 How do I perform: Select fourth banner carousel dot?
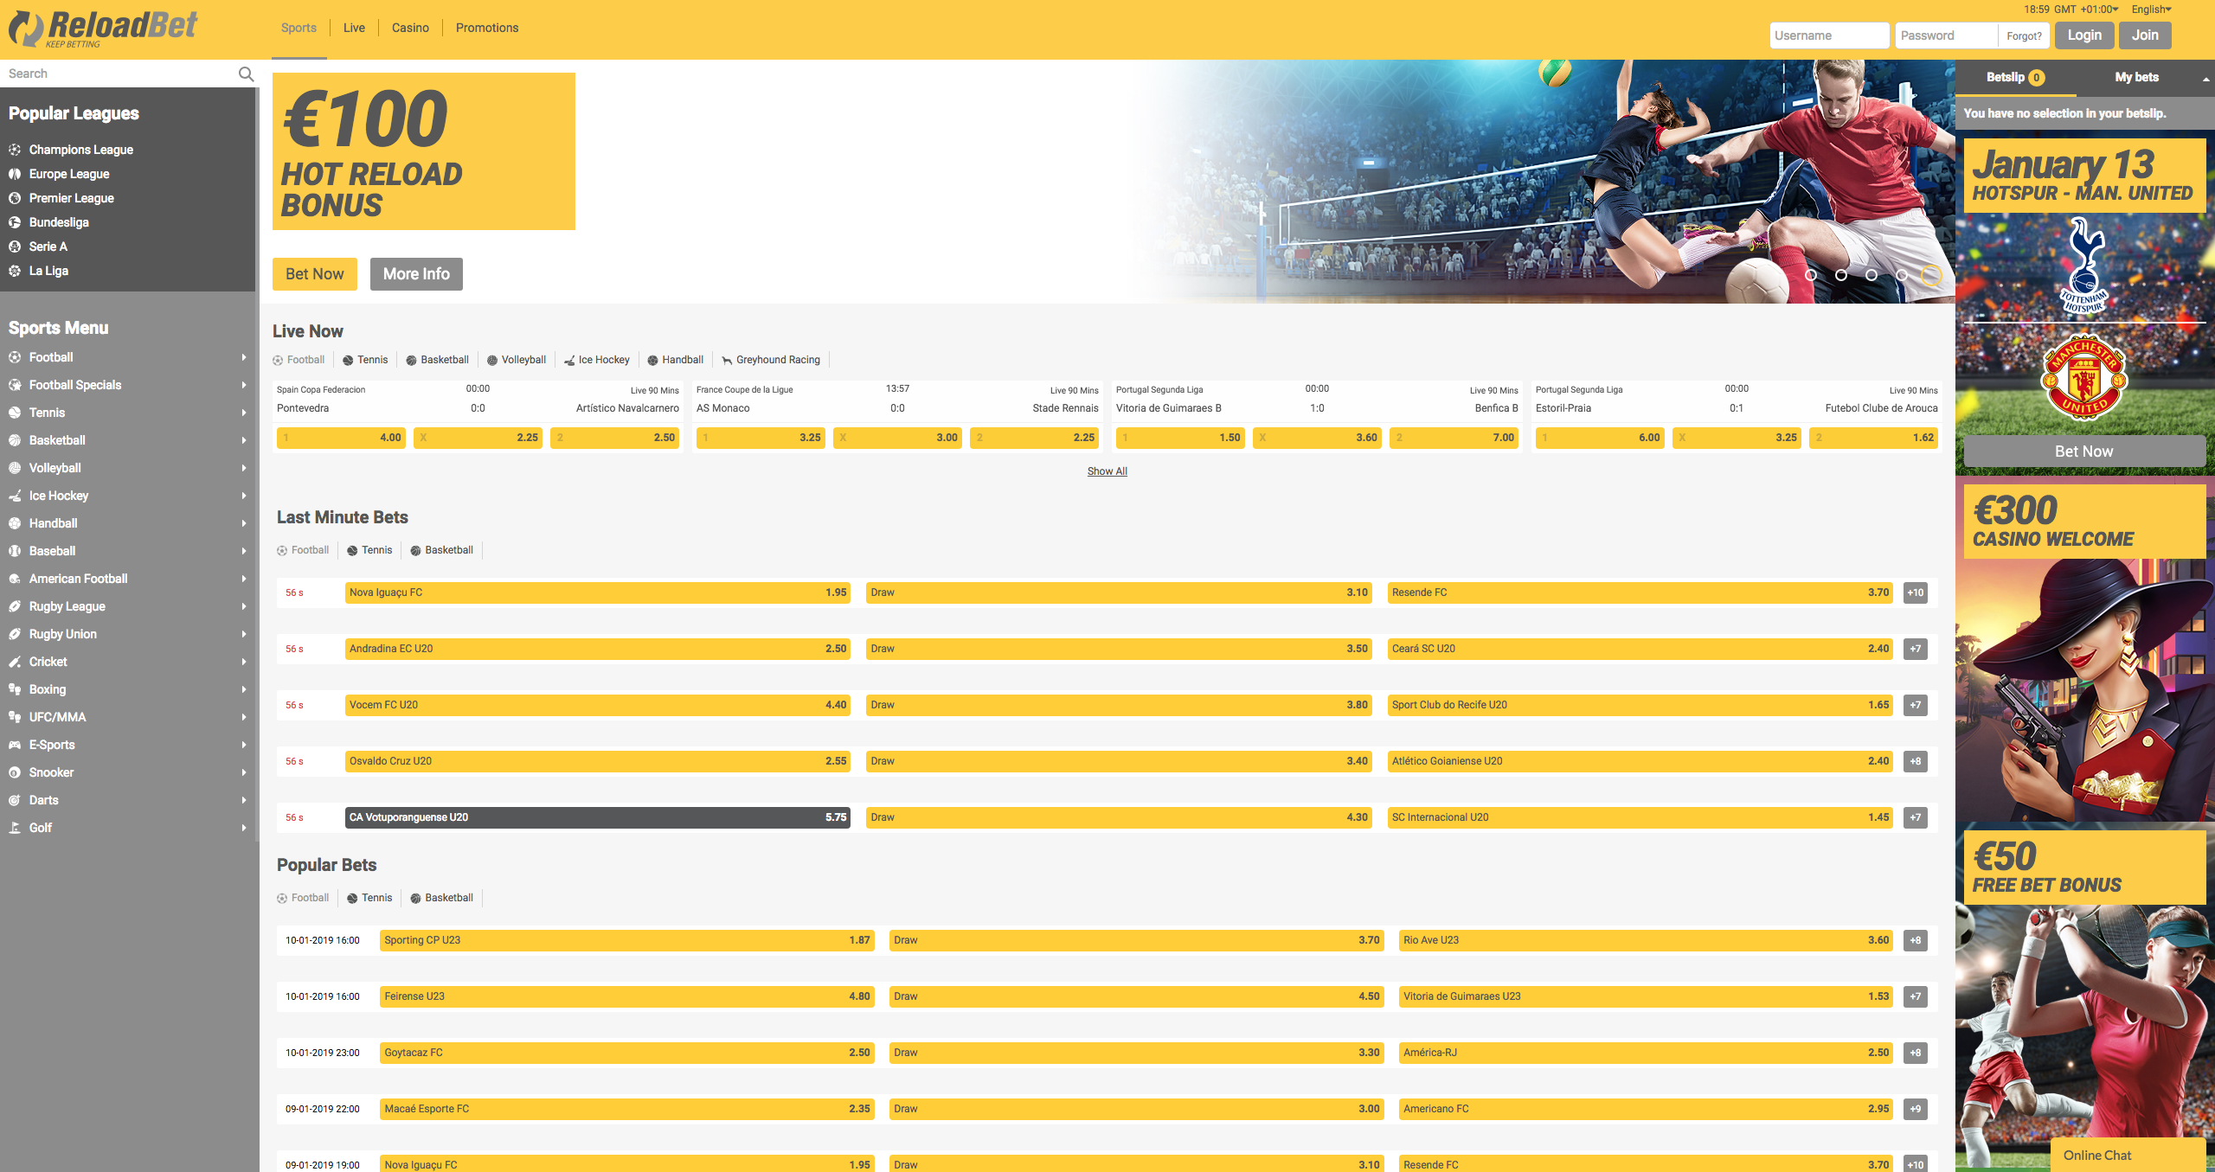(x=1902, y=275)
